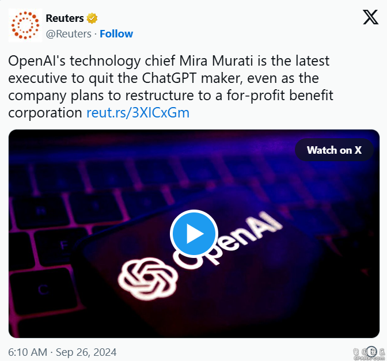This screenshot has height=361, width=387.
Task: Open the Reuters profile avatar
Action: click(x=25, y=25)
